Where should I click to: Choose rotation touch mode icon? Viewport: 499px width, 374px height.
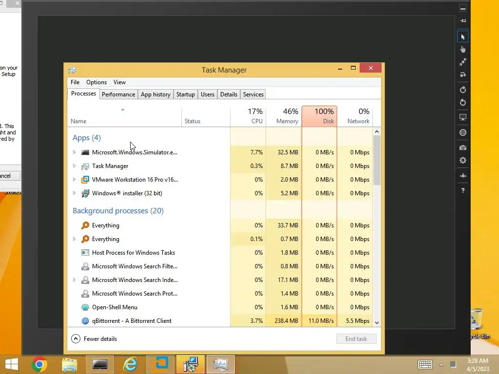click(x=463, y=75)
